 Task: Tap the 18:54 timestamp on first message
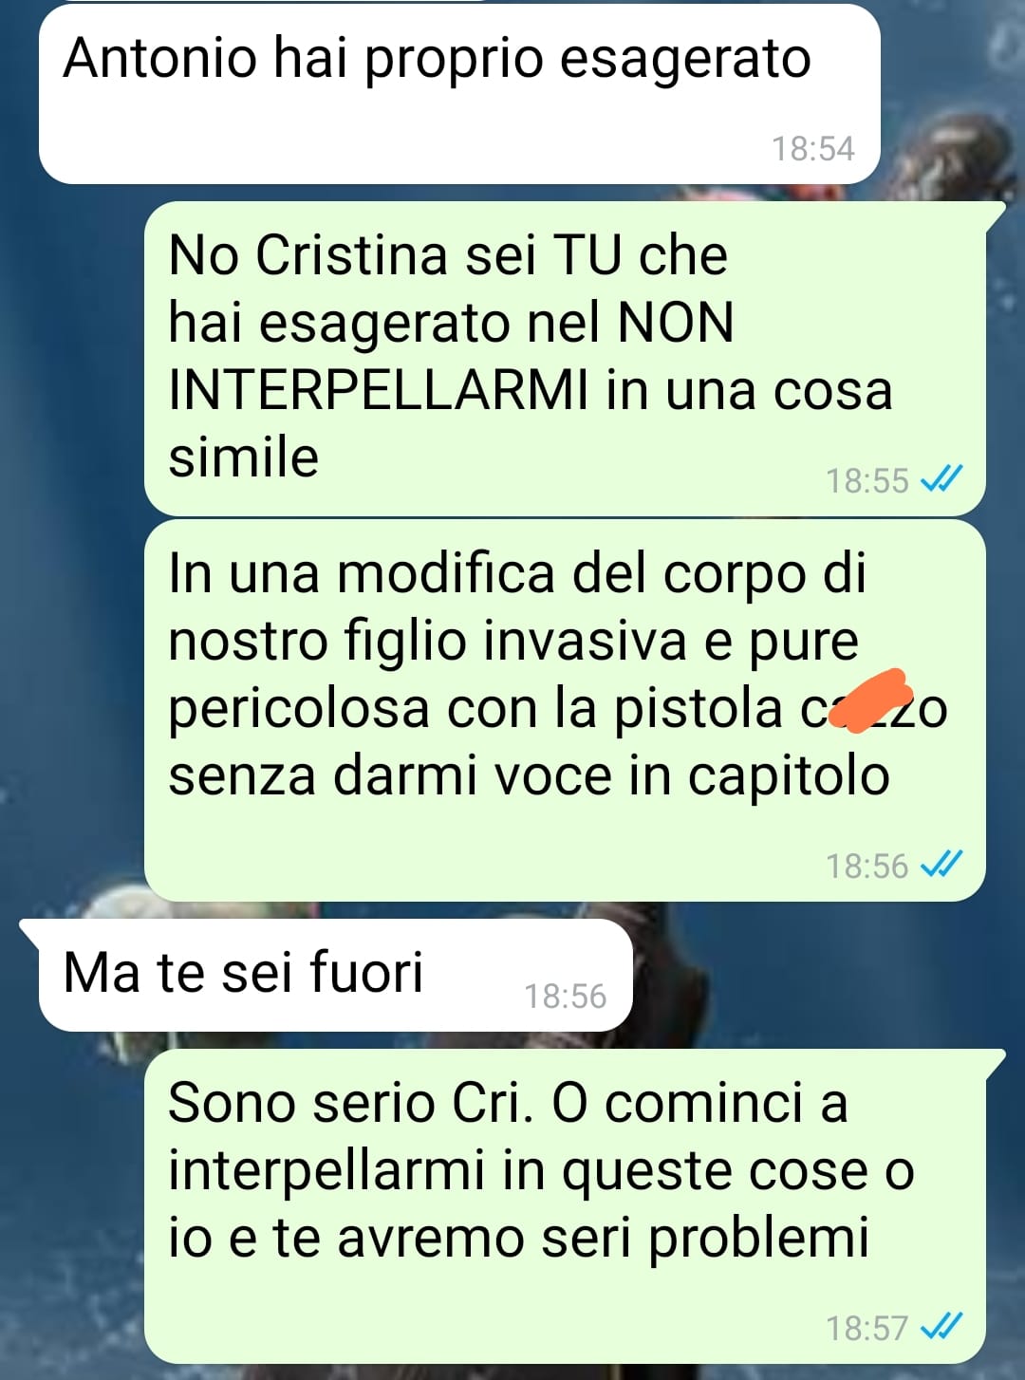tap(812, 149)
